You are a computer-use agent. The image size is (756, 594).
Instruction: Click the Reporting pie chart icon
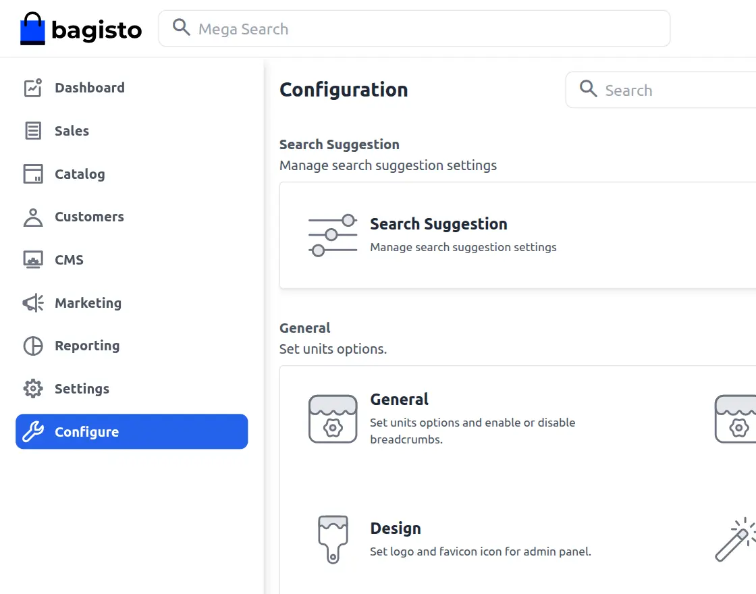[32, 346]
